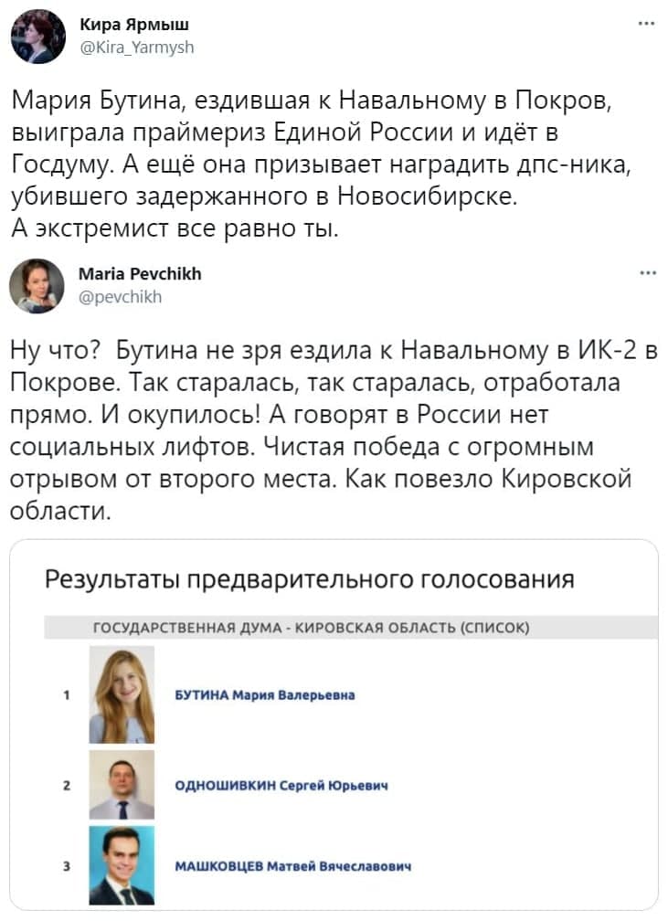This screenshot has width=668, height=921.
Task: Open Одношивкин candidate photo thumbnail
Action: click(x=122, y=785)
